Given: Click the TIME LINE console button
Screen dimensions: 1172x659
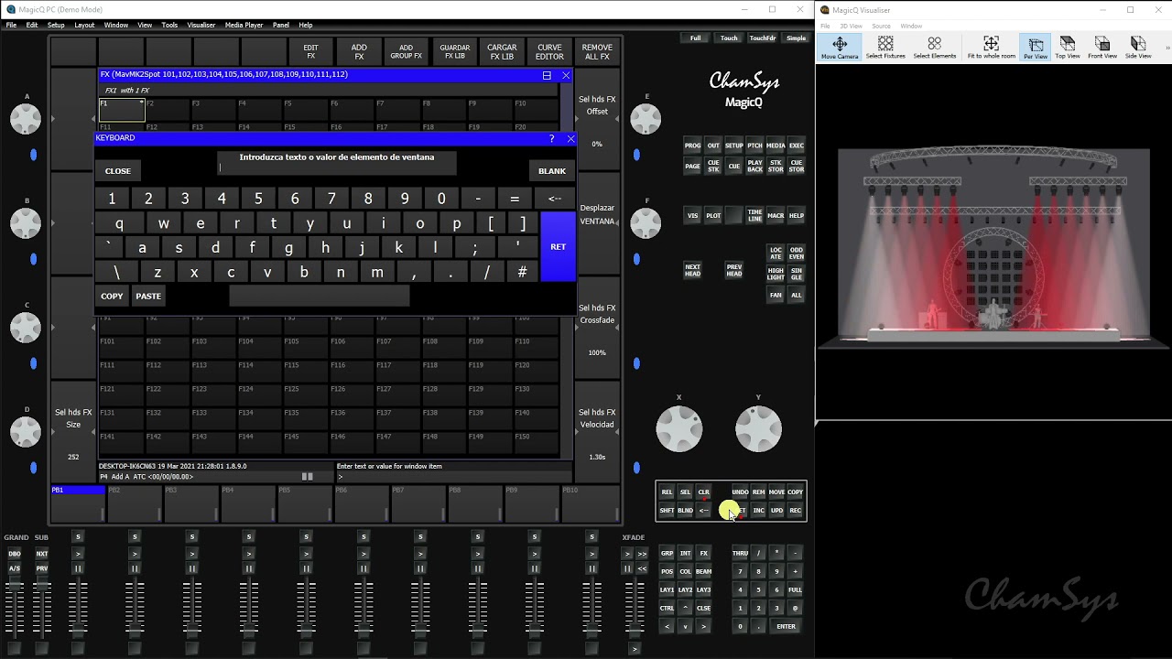Looking at the screenshot, I should tap(754, 216).
